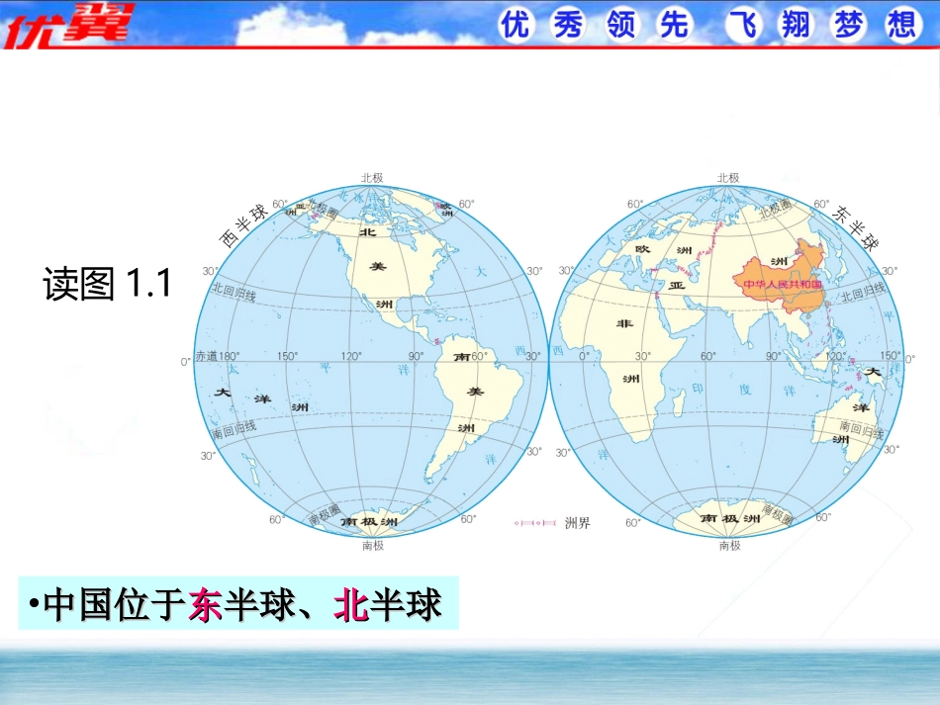Click the 120° label in the western hemisphere
This screenshot has width=940, height=705.
[x=351, y=356]
